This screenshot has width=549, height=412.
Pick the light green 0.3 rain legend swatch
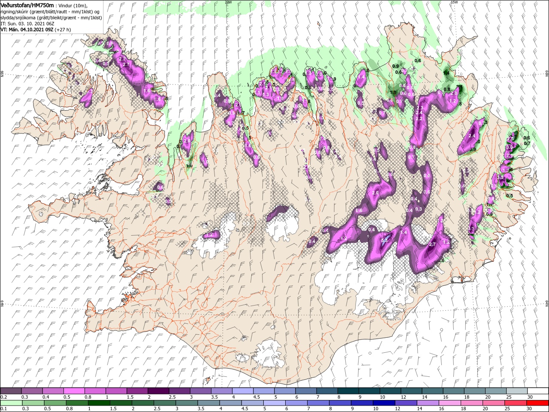coord(33,403)
